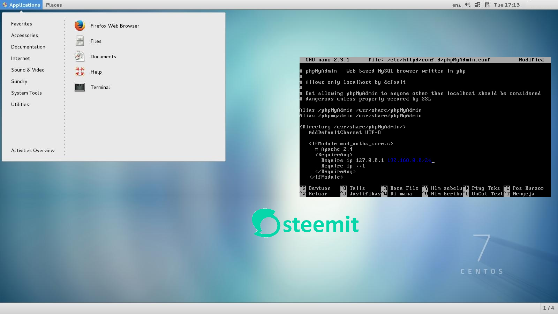Click the nano file path /etc/httpd/conf.d/phpMyAdmin.conf
This screenshot has height=314, width=558.
(x=439, y=60)
